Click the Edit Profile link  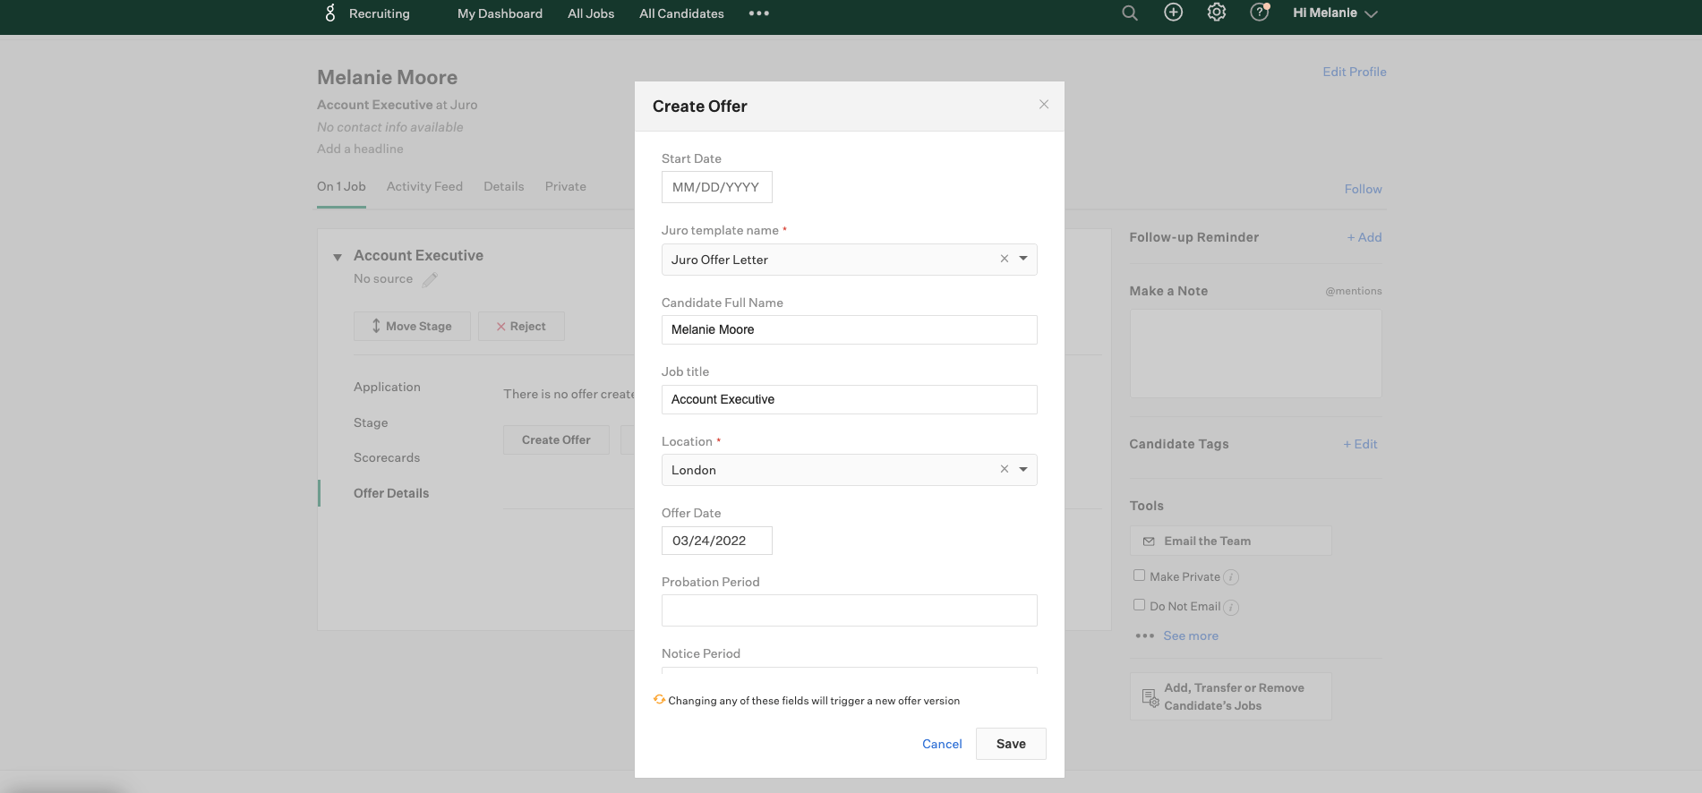tap(1355, 72)
